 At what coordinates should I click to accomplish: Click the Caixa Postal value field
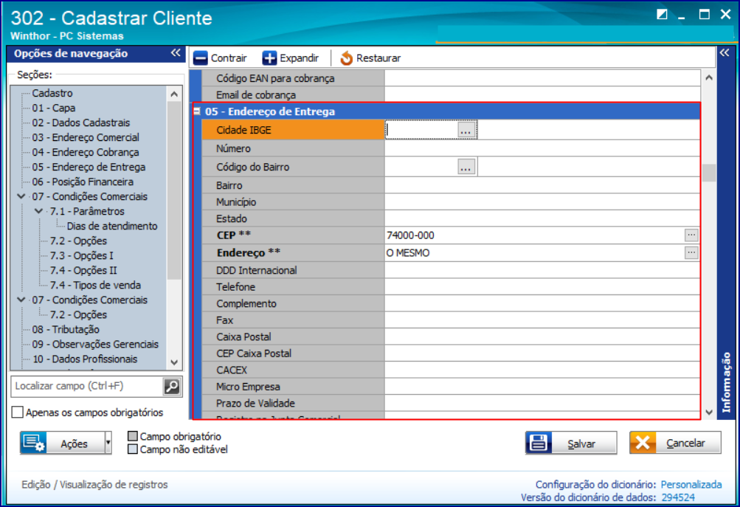[x=542, y=337]
